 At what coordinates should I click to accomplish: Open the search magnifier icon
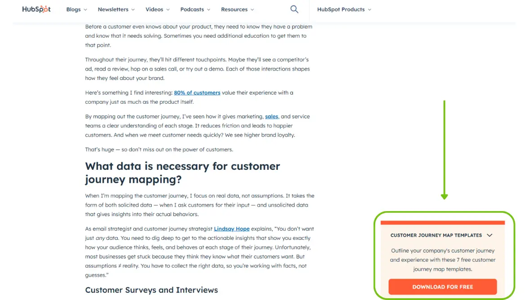click(x=295, y=9)
